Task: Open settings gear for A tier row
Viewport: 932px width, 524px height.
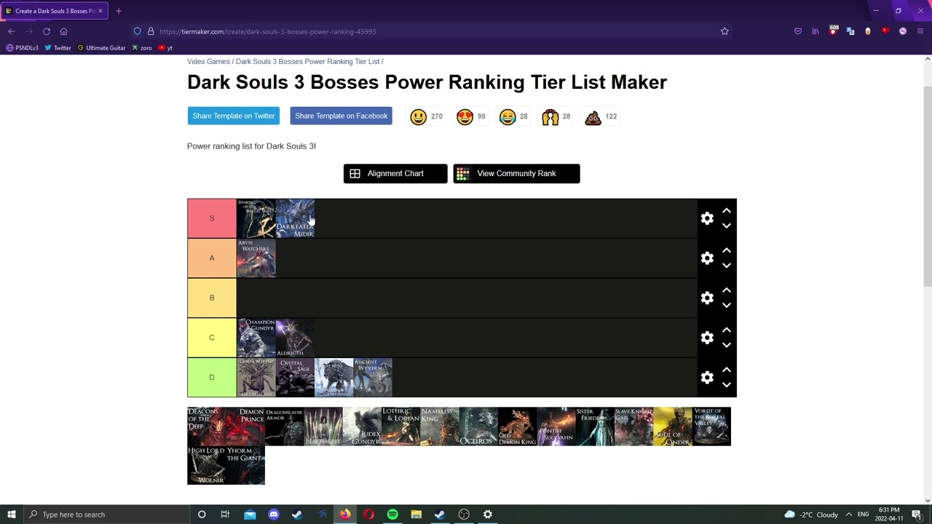Action: [707, 258]
